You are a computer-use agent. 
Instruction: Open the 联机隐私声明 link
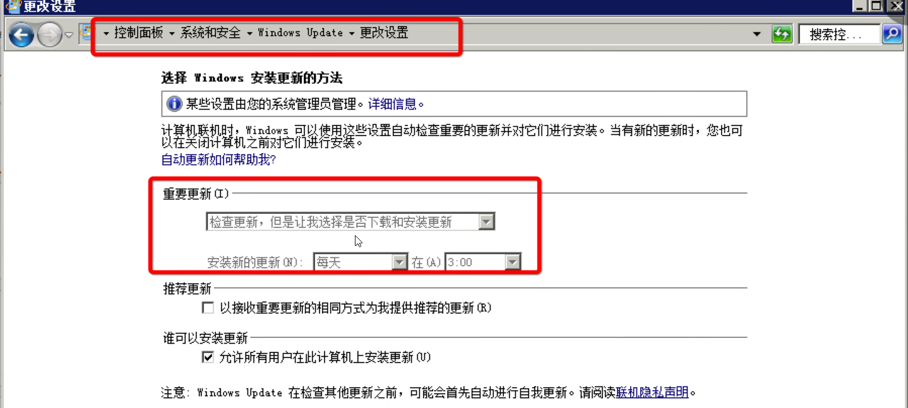pos(652,392)
